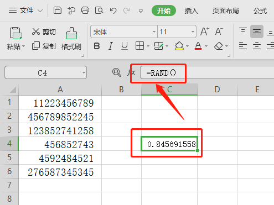Open Print Preview icon

point(99,10)
